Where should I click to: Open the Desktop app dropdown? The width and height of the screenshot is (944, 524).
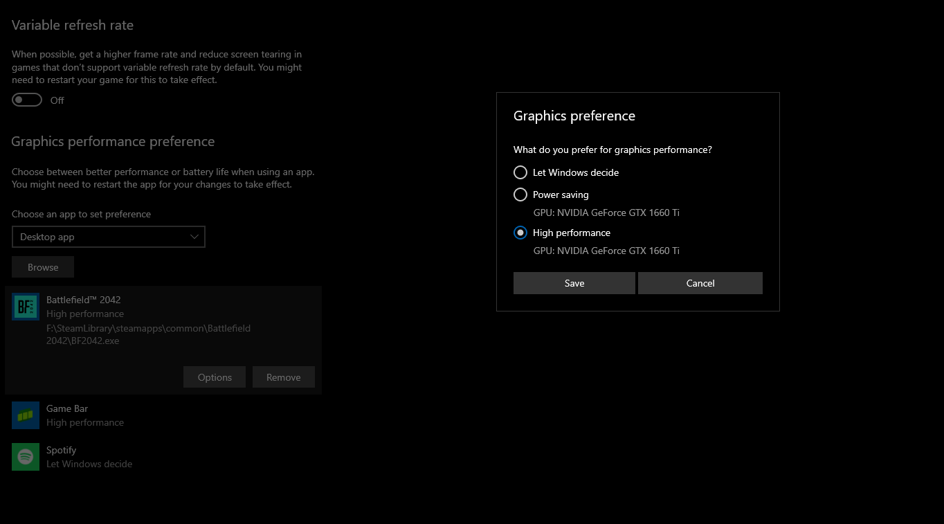109,237
